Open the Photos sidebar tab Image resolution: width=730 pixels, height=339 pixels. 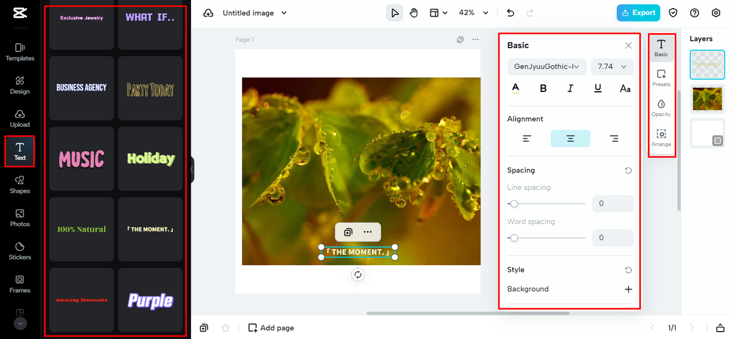pyautogui.click(x=20, y=218)
